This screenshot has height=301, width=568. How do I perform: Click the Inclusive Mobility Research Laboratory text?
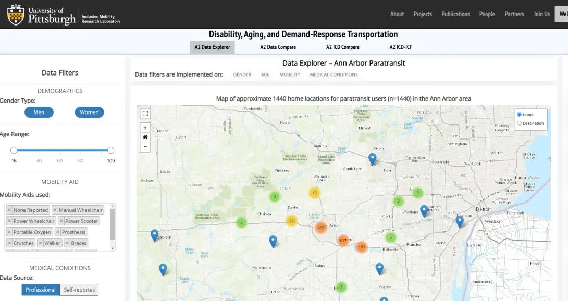click(x=101, y=19)
